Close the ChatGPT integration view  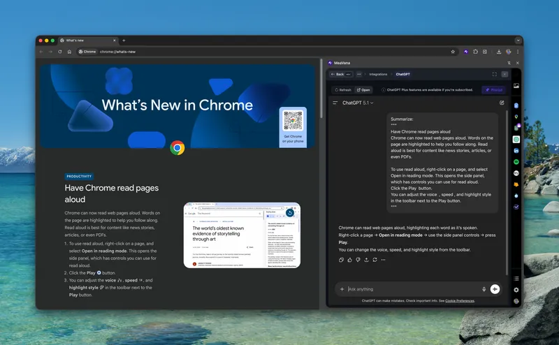504,74
